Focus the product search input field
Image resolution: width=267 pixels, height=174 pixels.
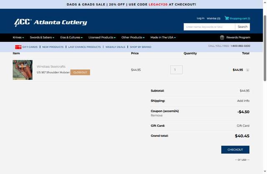209,27
